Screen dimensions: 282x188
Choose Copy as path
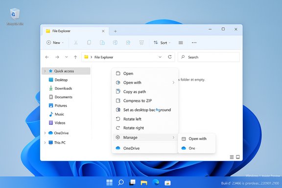coord(145,92)
